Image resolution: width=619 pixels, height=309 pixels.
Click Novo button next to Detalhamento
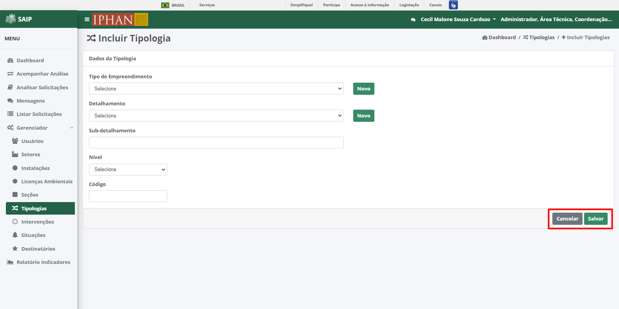[364, 116]
